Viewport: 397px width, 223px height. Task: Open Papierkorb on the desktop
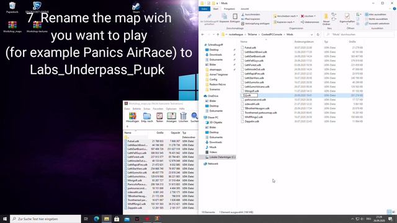pyautogui.click(x=12, y=7)
